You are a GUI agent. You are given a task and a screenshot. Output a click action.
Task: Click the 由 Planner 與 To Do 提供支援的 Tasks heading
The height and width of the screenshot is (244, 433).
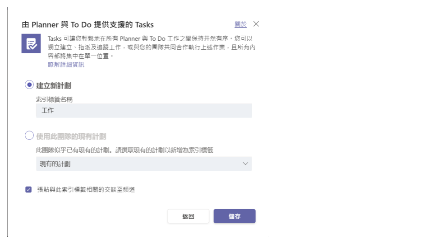[88, 24]
